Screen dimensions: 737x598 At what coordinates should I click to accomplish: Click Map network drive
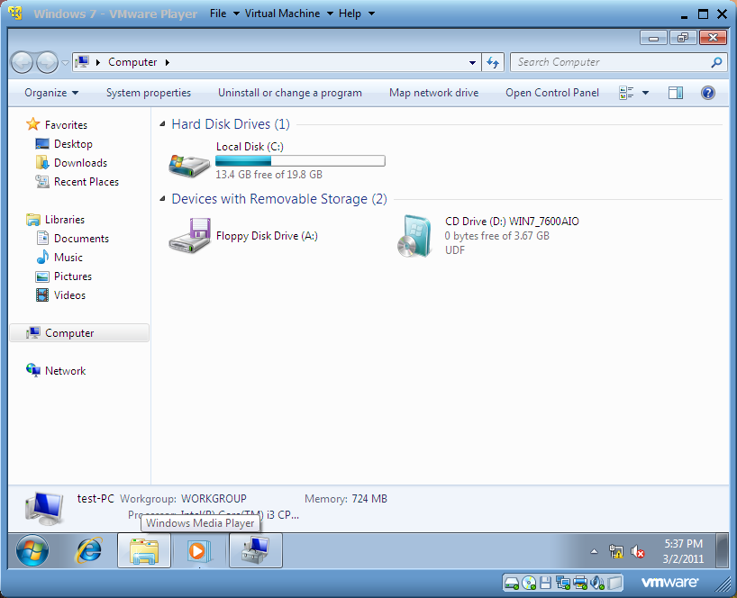click(x=434, y=93)
